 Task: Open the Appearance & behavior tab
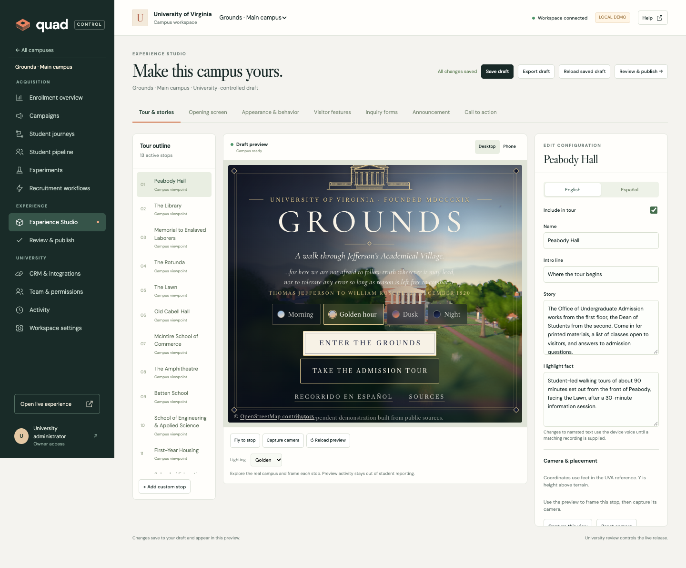(x=271, y=113)
